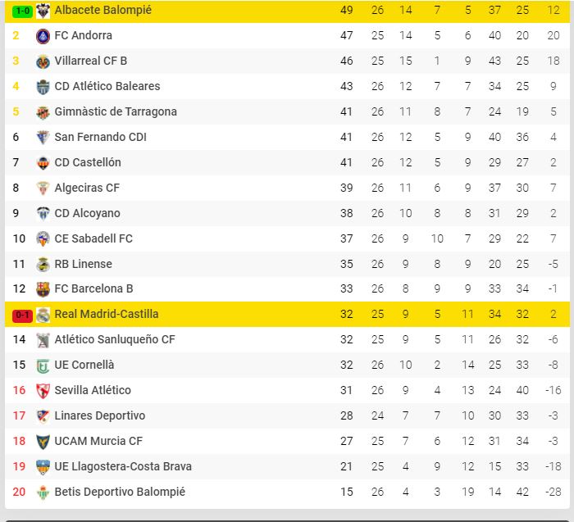574x522 pixels.
Task: Click the Albacete Balompié club crest
Action: [x=43, y=11]
